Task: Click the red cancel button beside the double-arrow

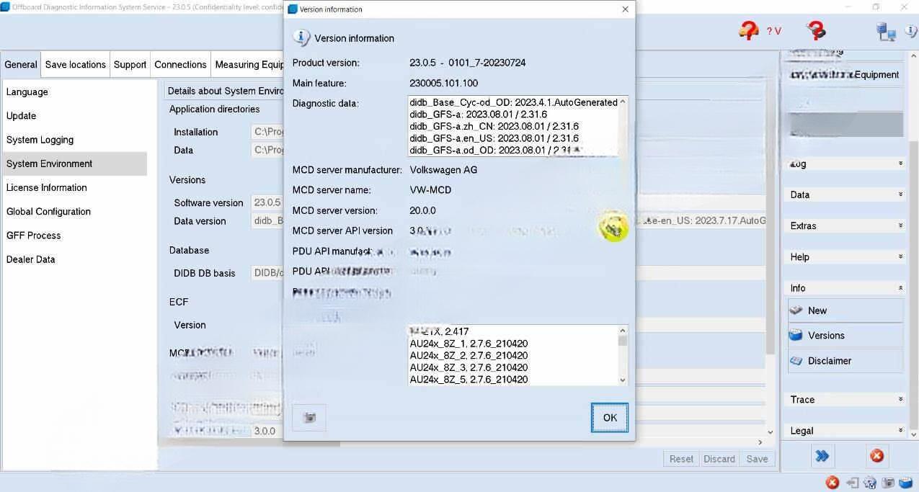Action: (876, 456)
